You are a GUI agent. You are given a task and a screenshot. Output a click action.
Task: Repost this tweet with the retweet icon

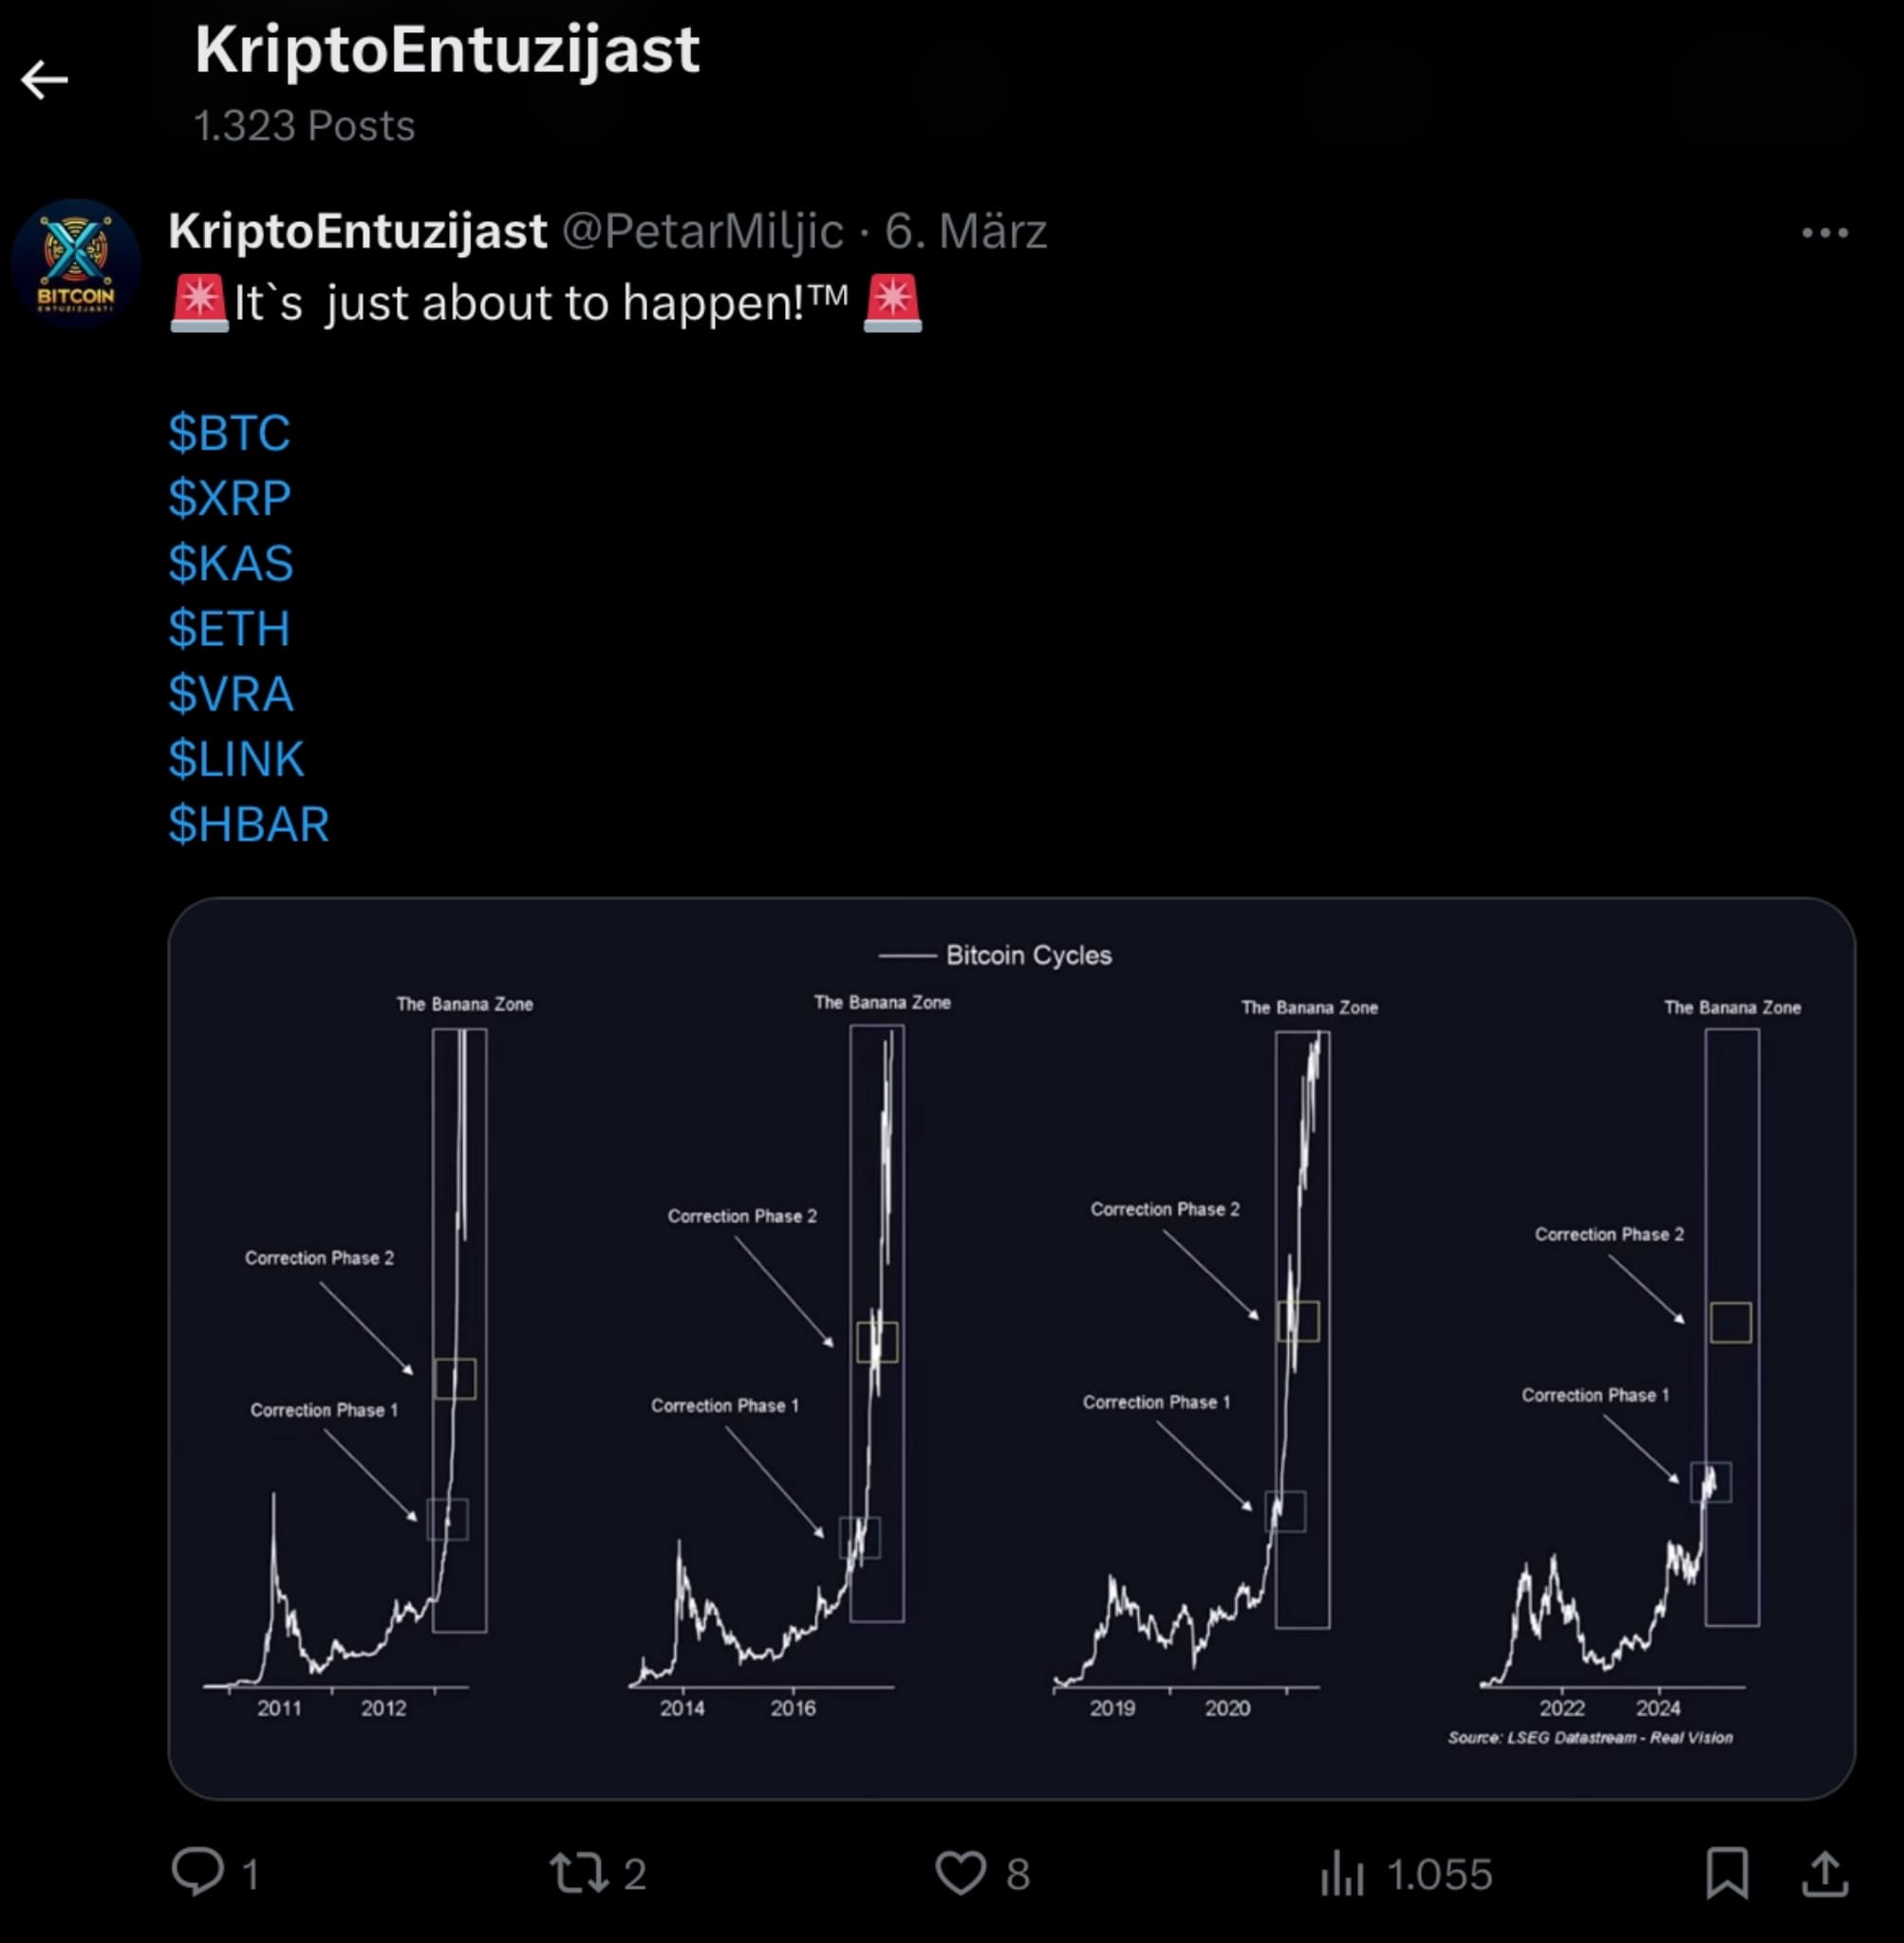[579, 1872]
